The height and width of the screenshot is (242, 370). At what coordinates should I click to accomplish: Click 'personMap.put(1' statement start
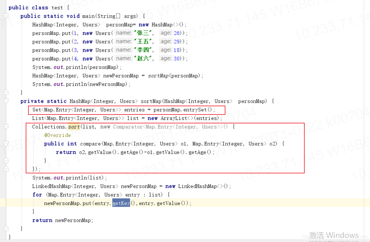55,33
